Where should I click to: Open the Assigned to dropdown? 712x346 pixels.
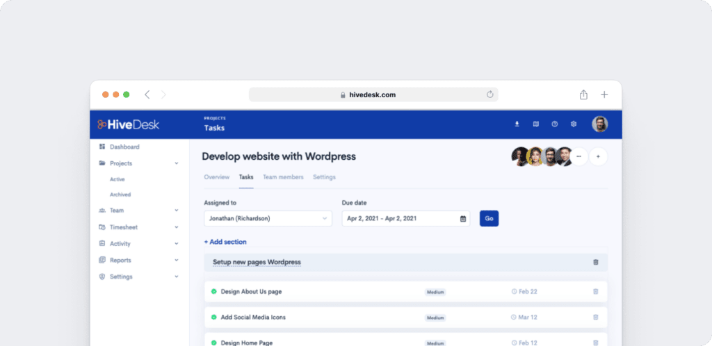click(x=268, y=219)
